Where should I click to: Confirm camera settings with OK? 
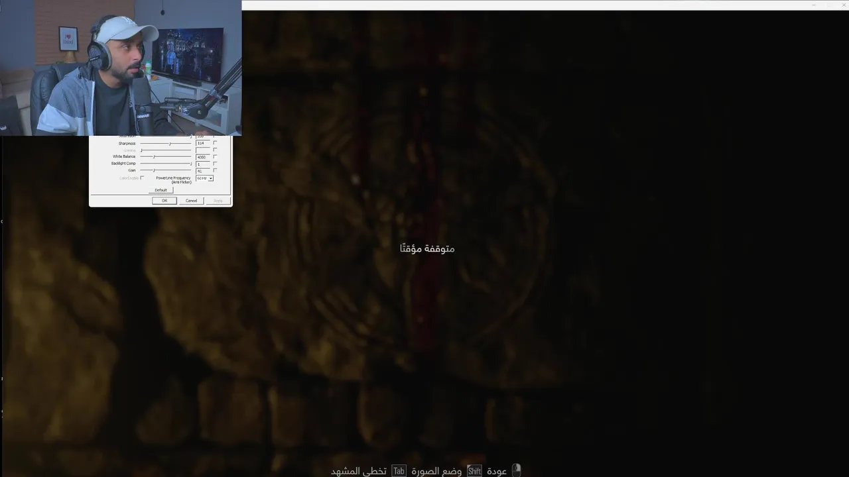click(x=164, y=201)
